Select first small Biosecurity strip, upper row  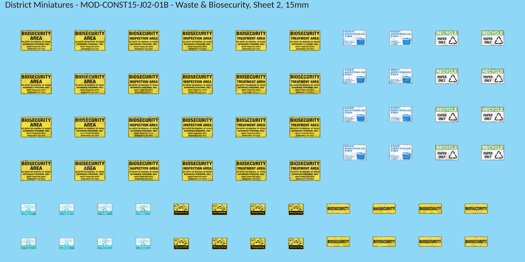pyautogui.click(x=338, y=209)
